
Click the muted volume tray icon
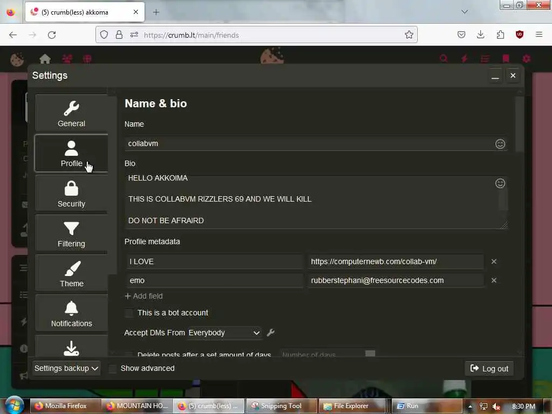(x=496, y=406)
